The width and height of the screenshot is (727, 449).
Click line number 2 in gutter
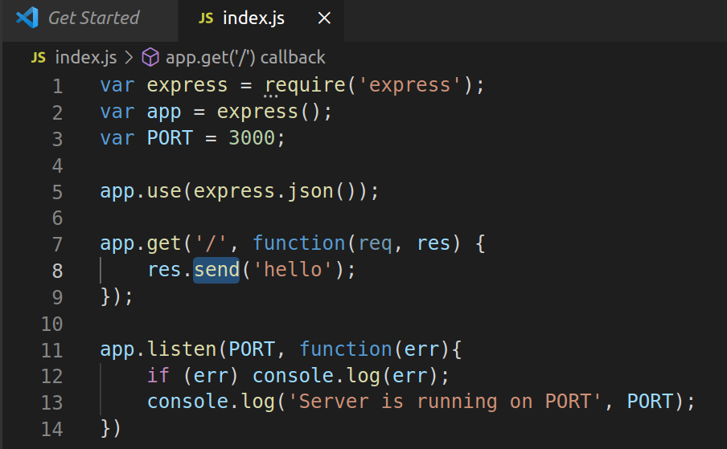(x=57, y=112)
